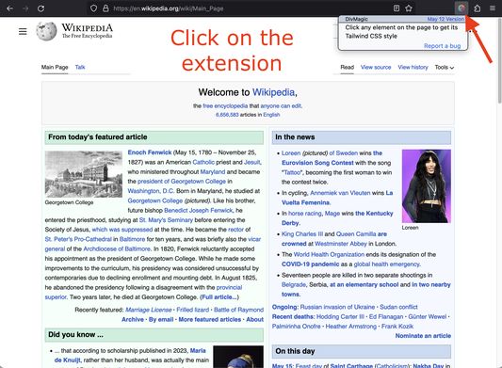The width and height of the screenshot is (502, 368).
Task: Open the May 12 Version link
Action: [445, 19]
